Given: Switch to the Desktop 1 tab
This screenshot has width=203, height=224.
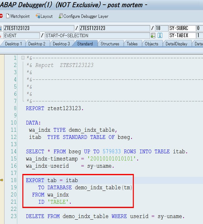Looking at the screenshot, I should coord(13,44).
